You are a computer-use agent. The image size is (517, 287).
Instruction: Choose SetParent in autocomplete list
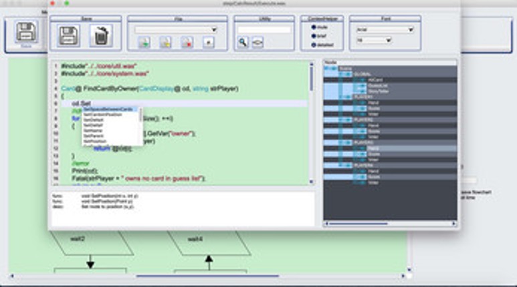(x=94, y=135)
